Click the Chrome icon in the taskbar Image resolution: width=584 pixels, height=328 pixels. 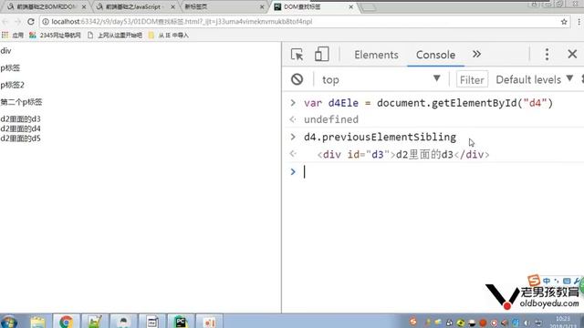click(66, 322)
